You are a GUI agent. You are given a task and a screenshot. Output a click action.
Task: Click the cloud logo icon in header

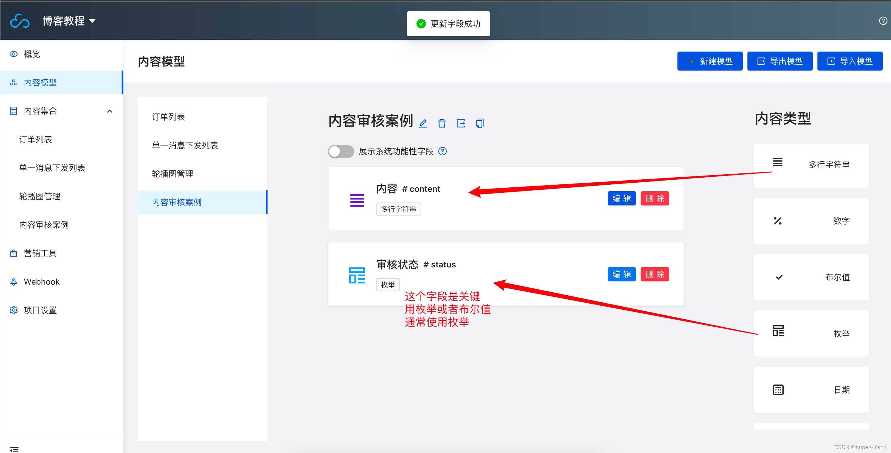[20, 21]
